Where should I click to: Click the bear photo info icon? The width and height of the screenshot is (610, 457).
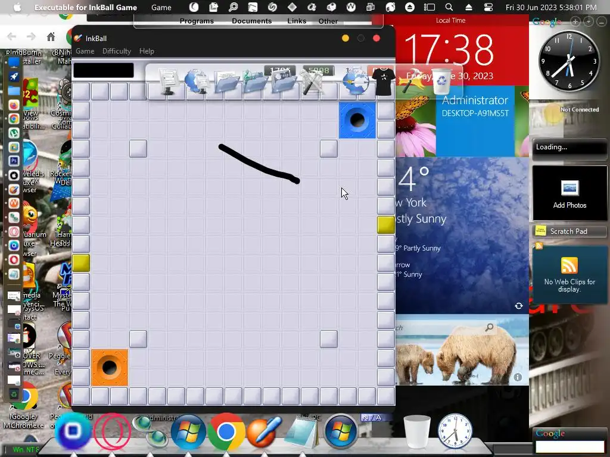[x=518, y=377]
